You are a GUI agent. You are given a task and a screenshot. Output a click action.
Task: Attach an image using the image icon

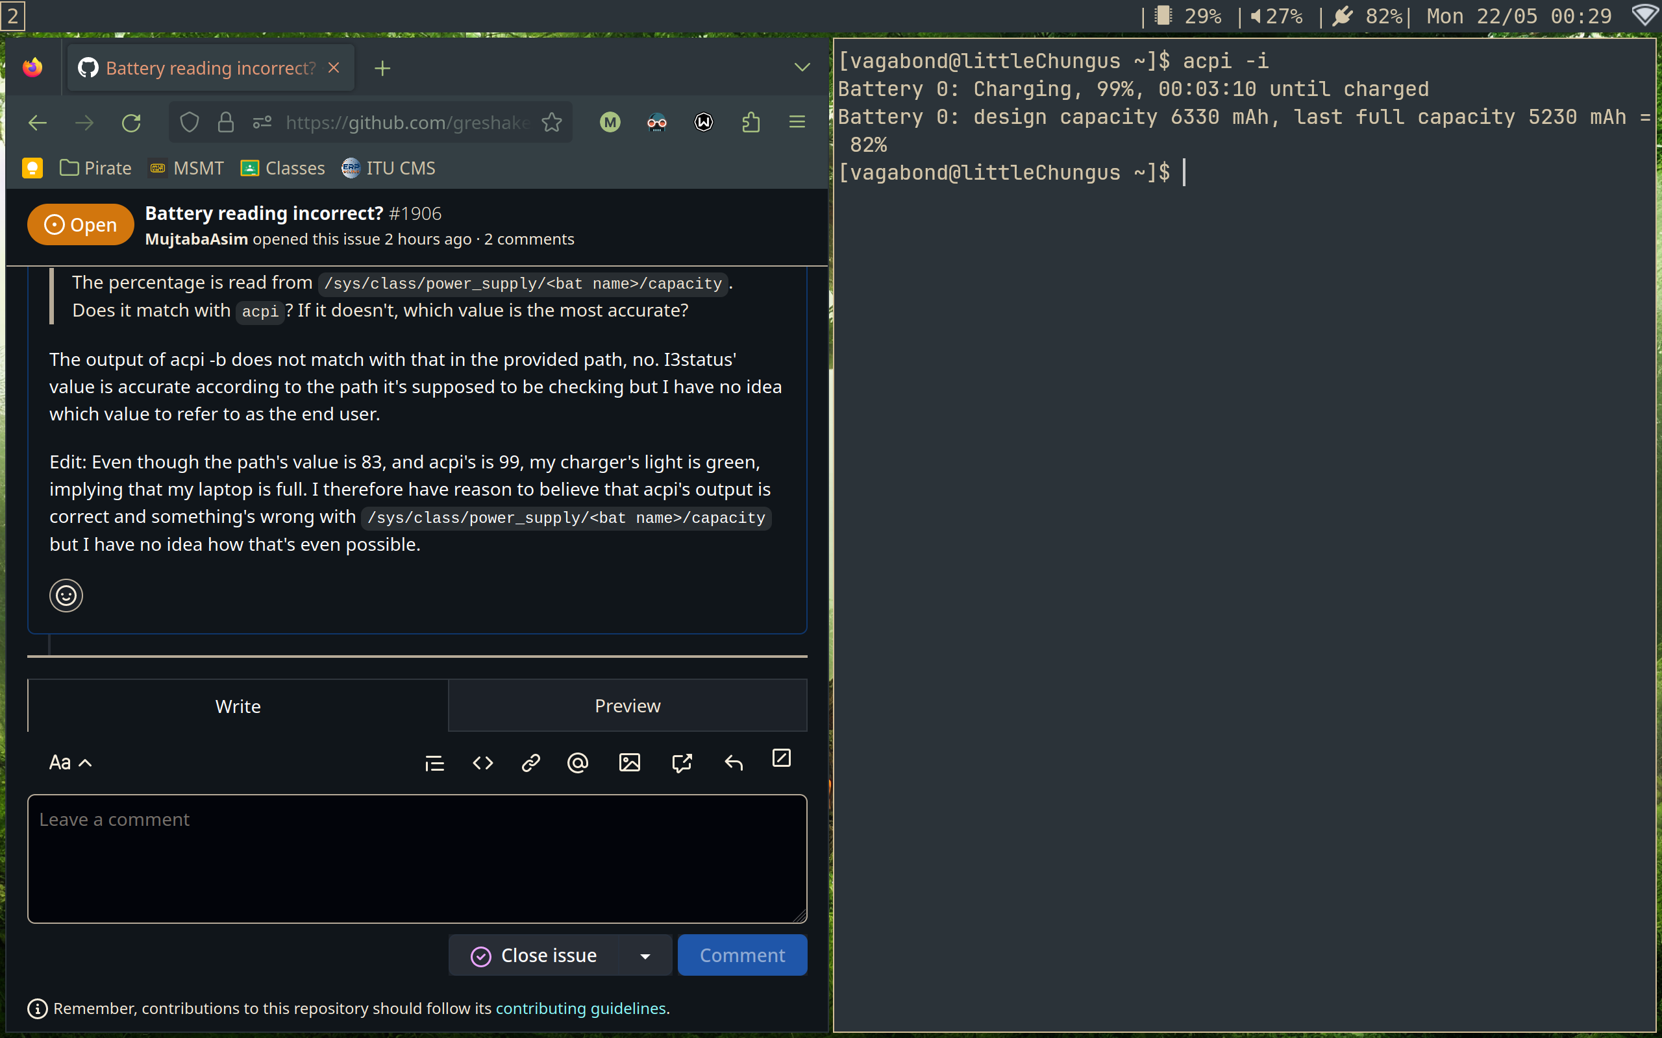[630, 763]
